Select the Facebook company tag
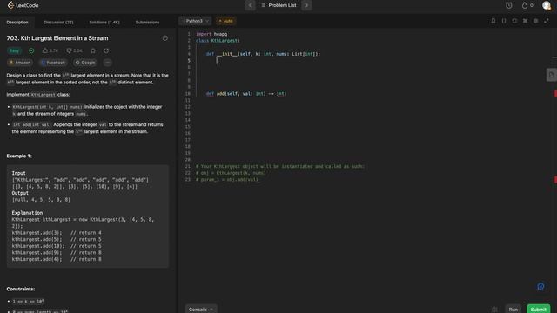This screenshot has width=557, height=313. pyautogui.click(x=53, y=63)
